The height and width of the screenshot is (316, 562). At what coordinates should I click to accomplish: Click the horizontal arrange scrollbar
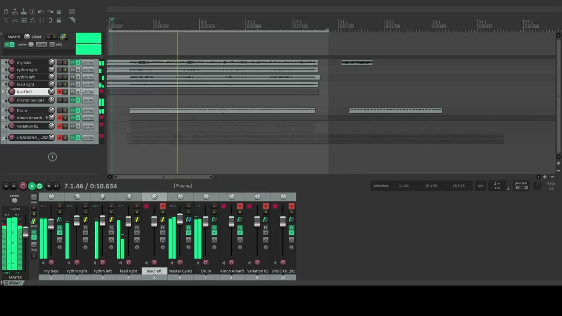(x=163, y=177)
